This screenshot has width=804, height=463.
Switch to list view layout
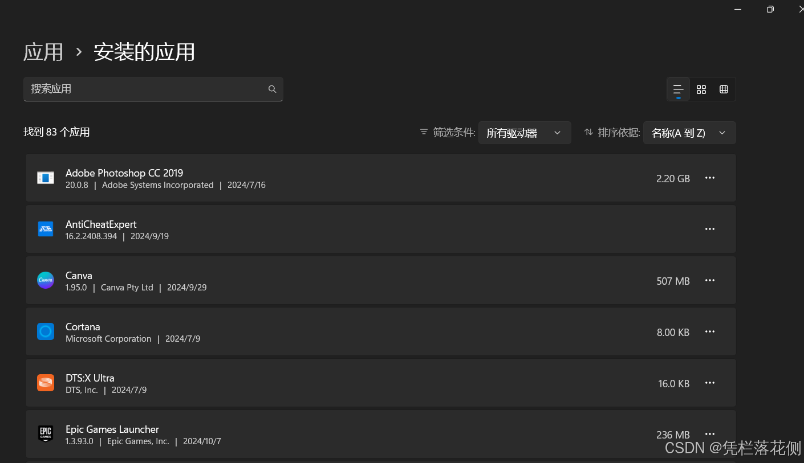coord(679,89)
